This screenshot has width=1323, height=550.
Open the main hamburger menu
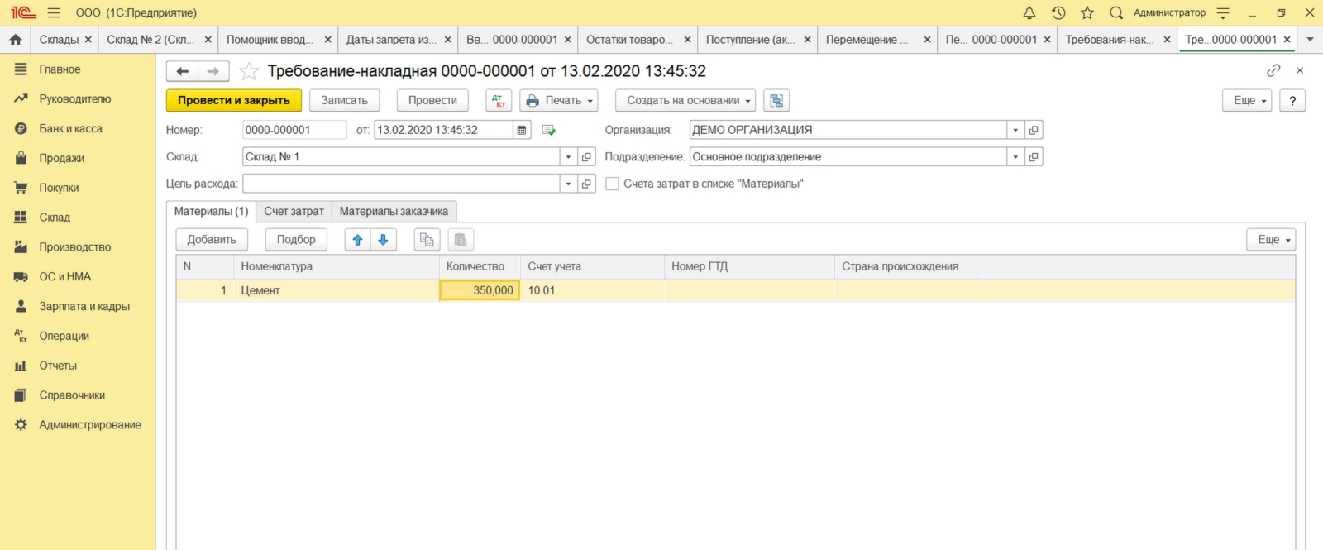[54, 12]
